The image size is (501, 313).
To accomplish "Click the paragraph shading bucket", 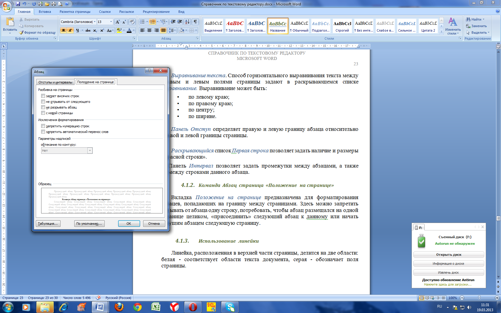I will [x=181, y=30].
